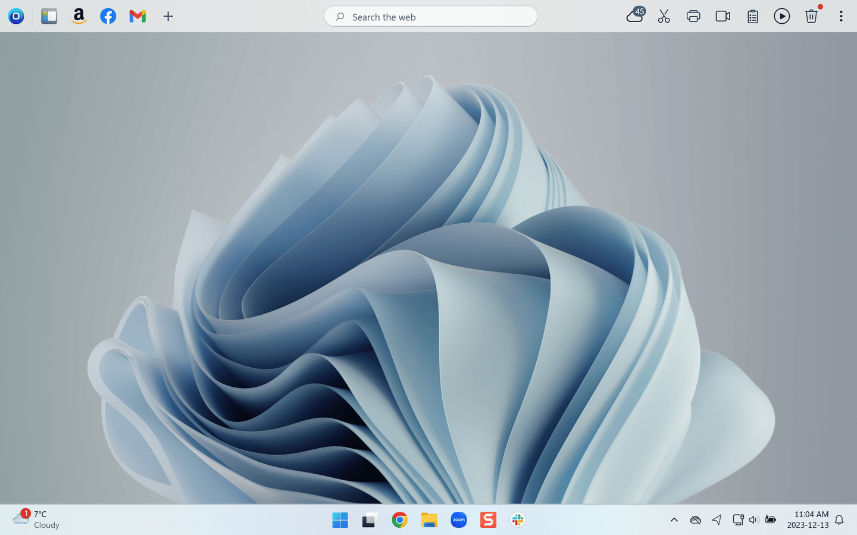Adjust the speaker volume control
857x535 pixels.
[x=754, y=520]
